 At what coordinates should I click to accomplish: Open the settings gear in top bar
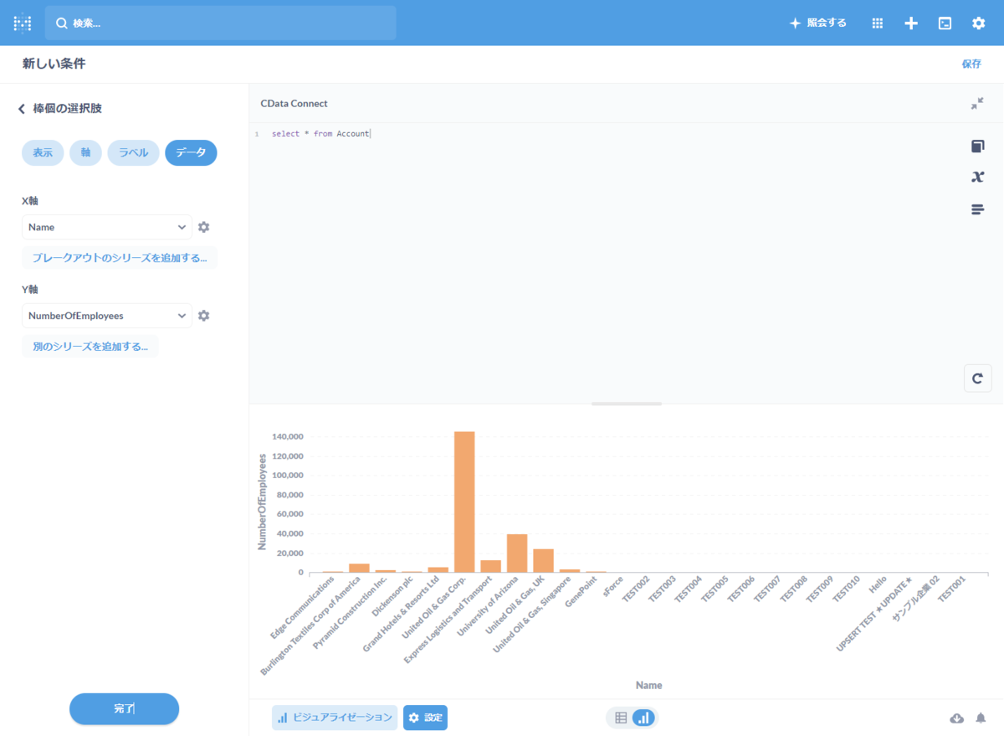[978, 23]
